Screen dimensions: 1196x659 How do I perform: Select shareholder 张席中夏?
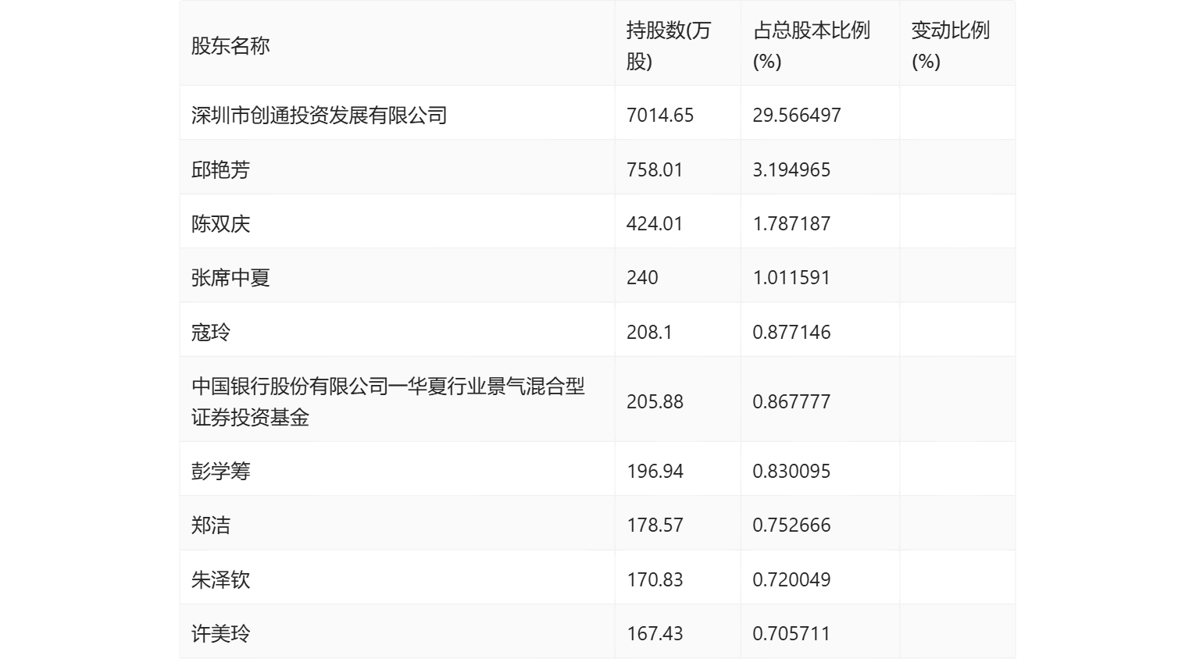coord(230,278)
